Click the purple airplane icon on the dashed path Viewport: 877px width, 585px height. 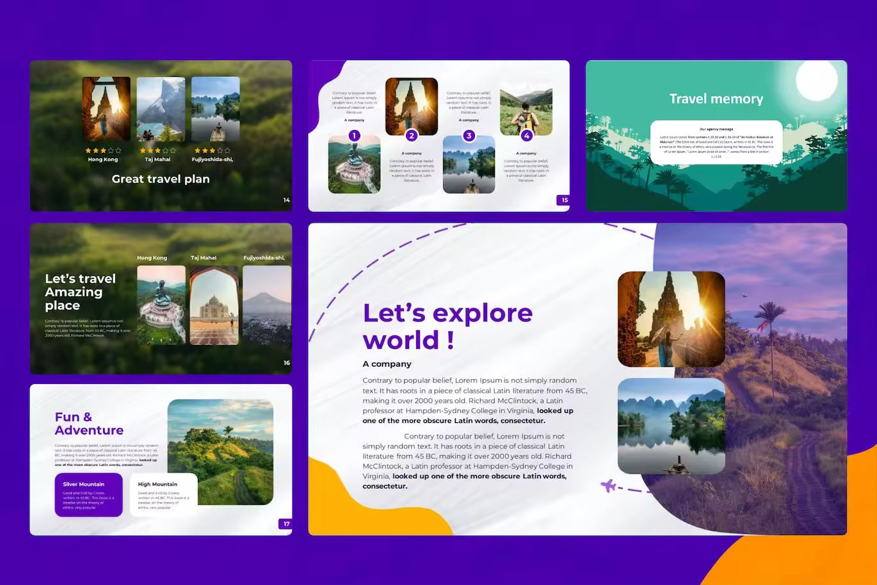point(608,486)
